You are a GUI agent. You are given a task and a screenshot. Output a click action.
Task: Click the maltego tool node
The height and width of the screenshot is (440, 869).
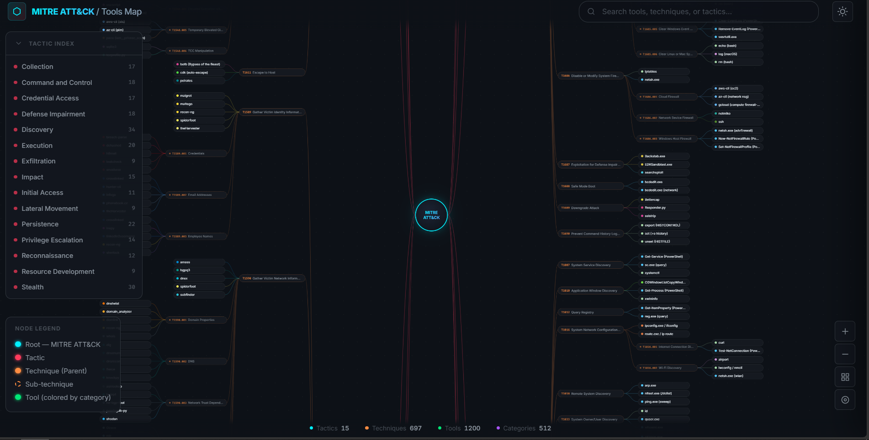click(x=199, y=104)
